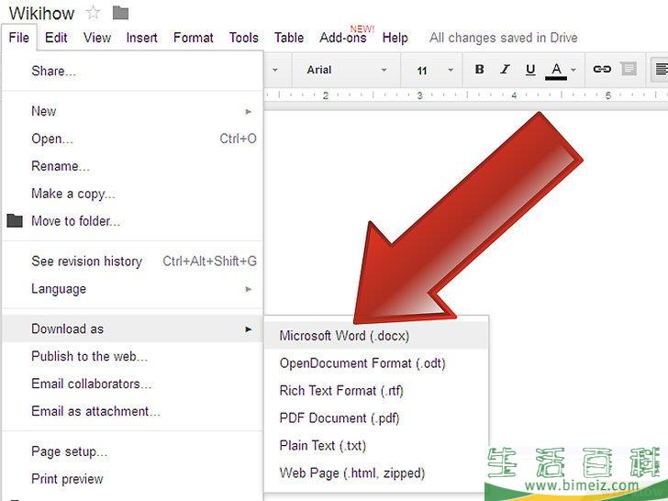The height and width of the screenshot is (501, 668).
Task: Open the text color picker
Action: tap(556, 71)
